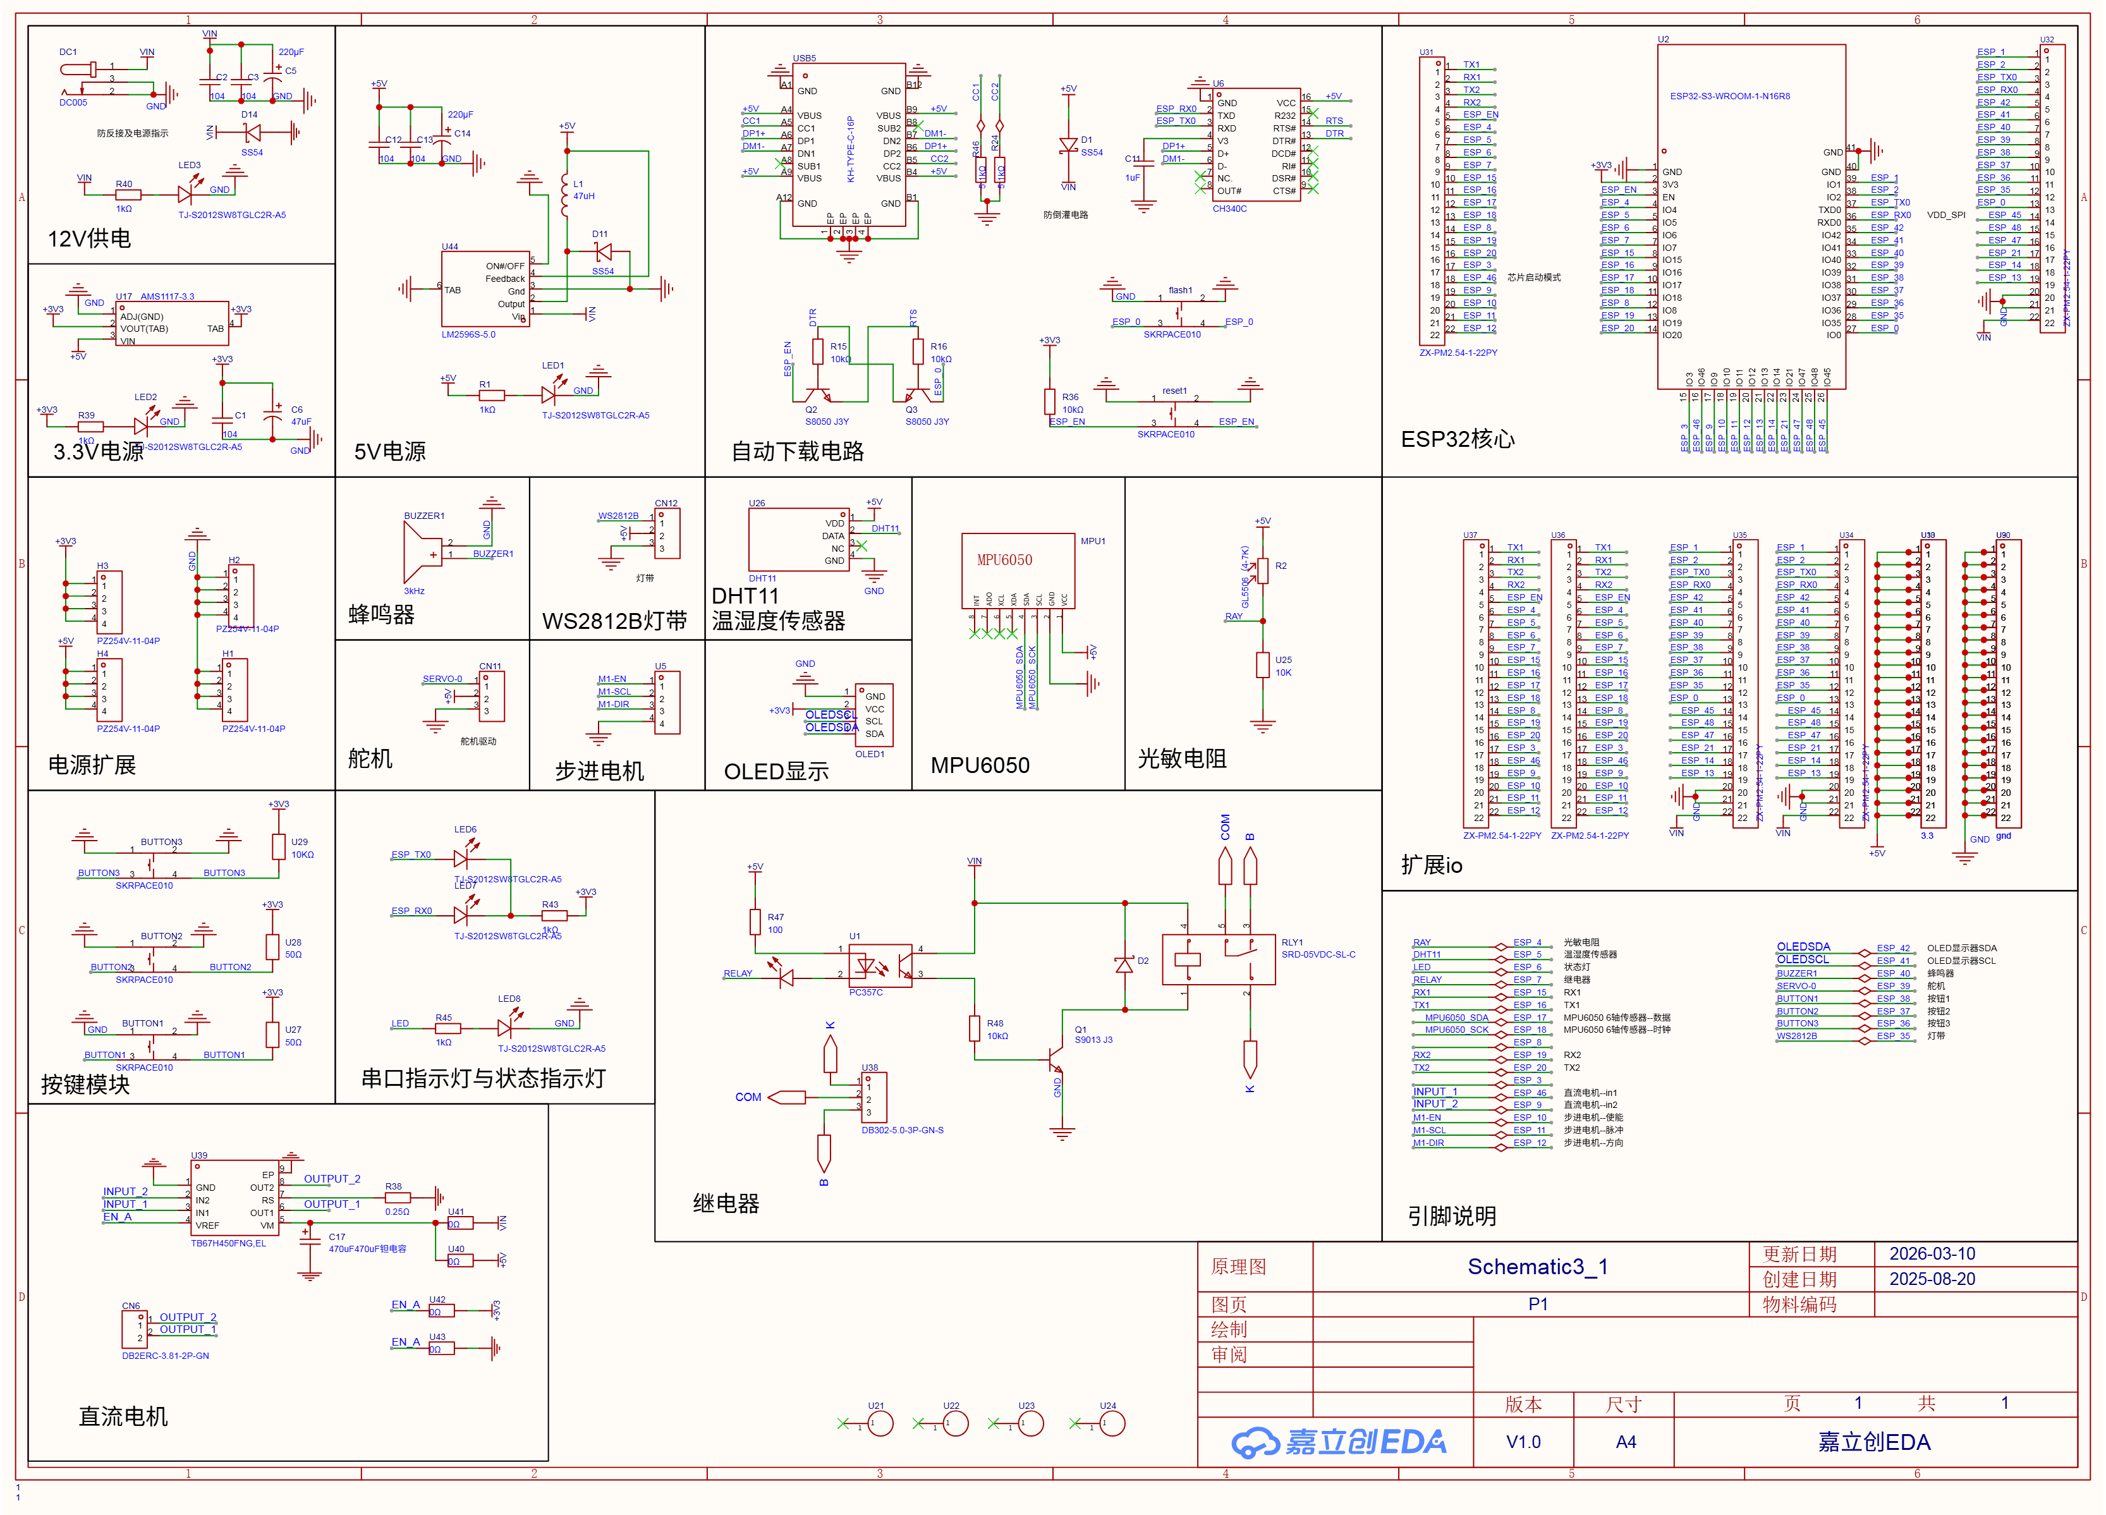2106x1515 pixels.
Task: Click the TB67H450FNG motor driver U39
Action: click(x=234, y=1198)
